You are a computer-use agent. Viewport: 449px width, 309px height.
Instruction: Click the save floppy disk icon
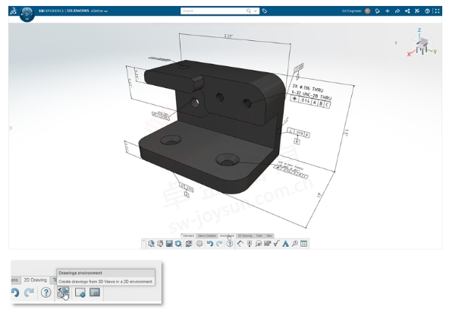[x=169, y=244]
